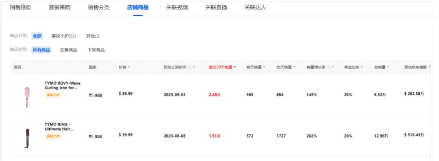Click the 2.48万 30-day sales value

pyautogui.click(x=215, y=95)
